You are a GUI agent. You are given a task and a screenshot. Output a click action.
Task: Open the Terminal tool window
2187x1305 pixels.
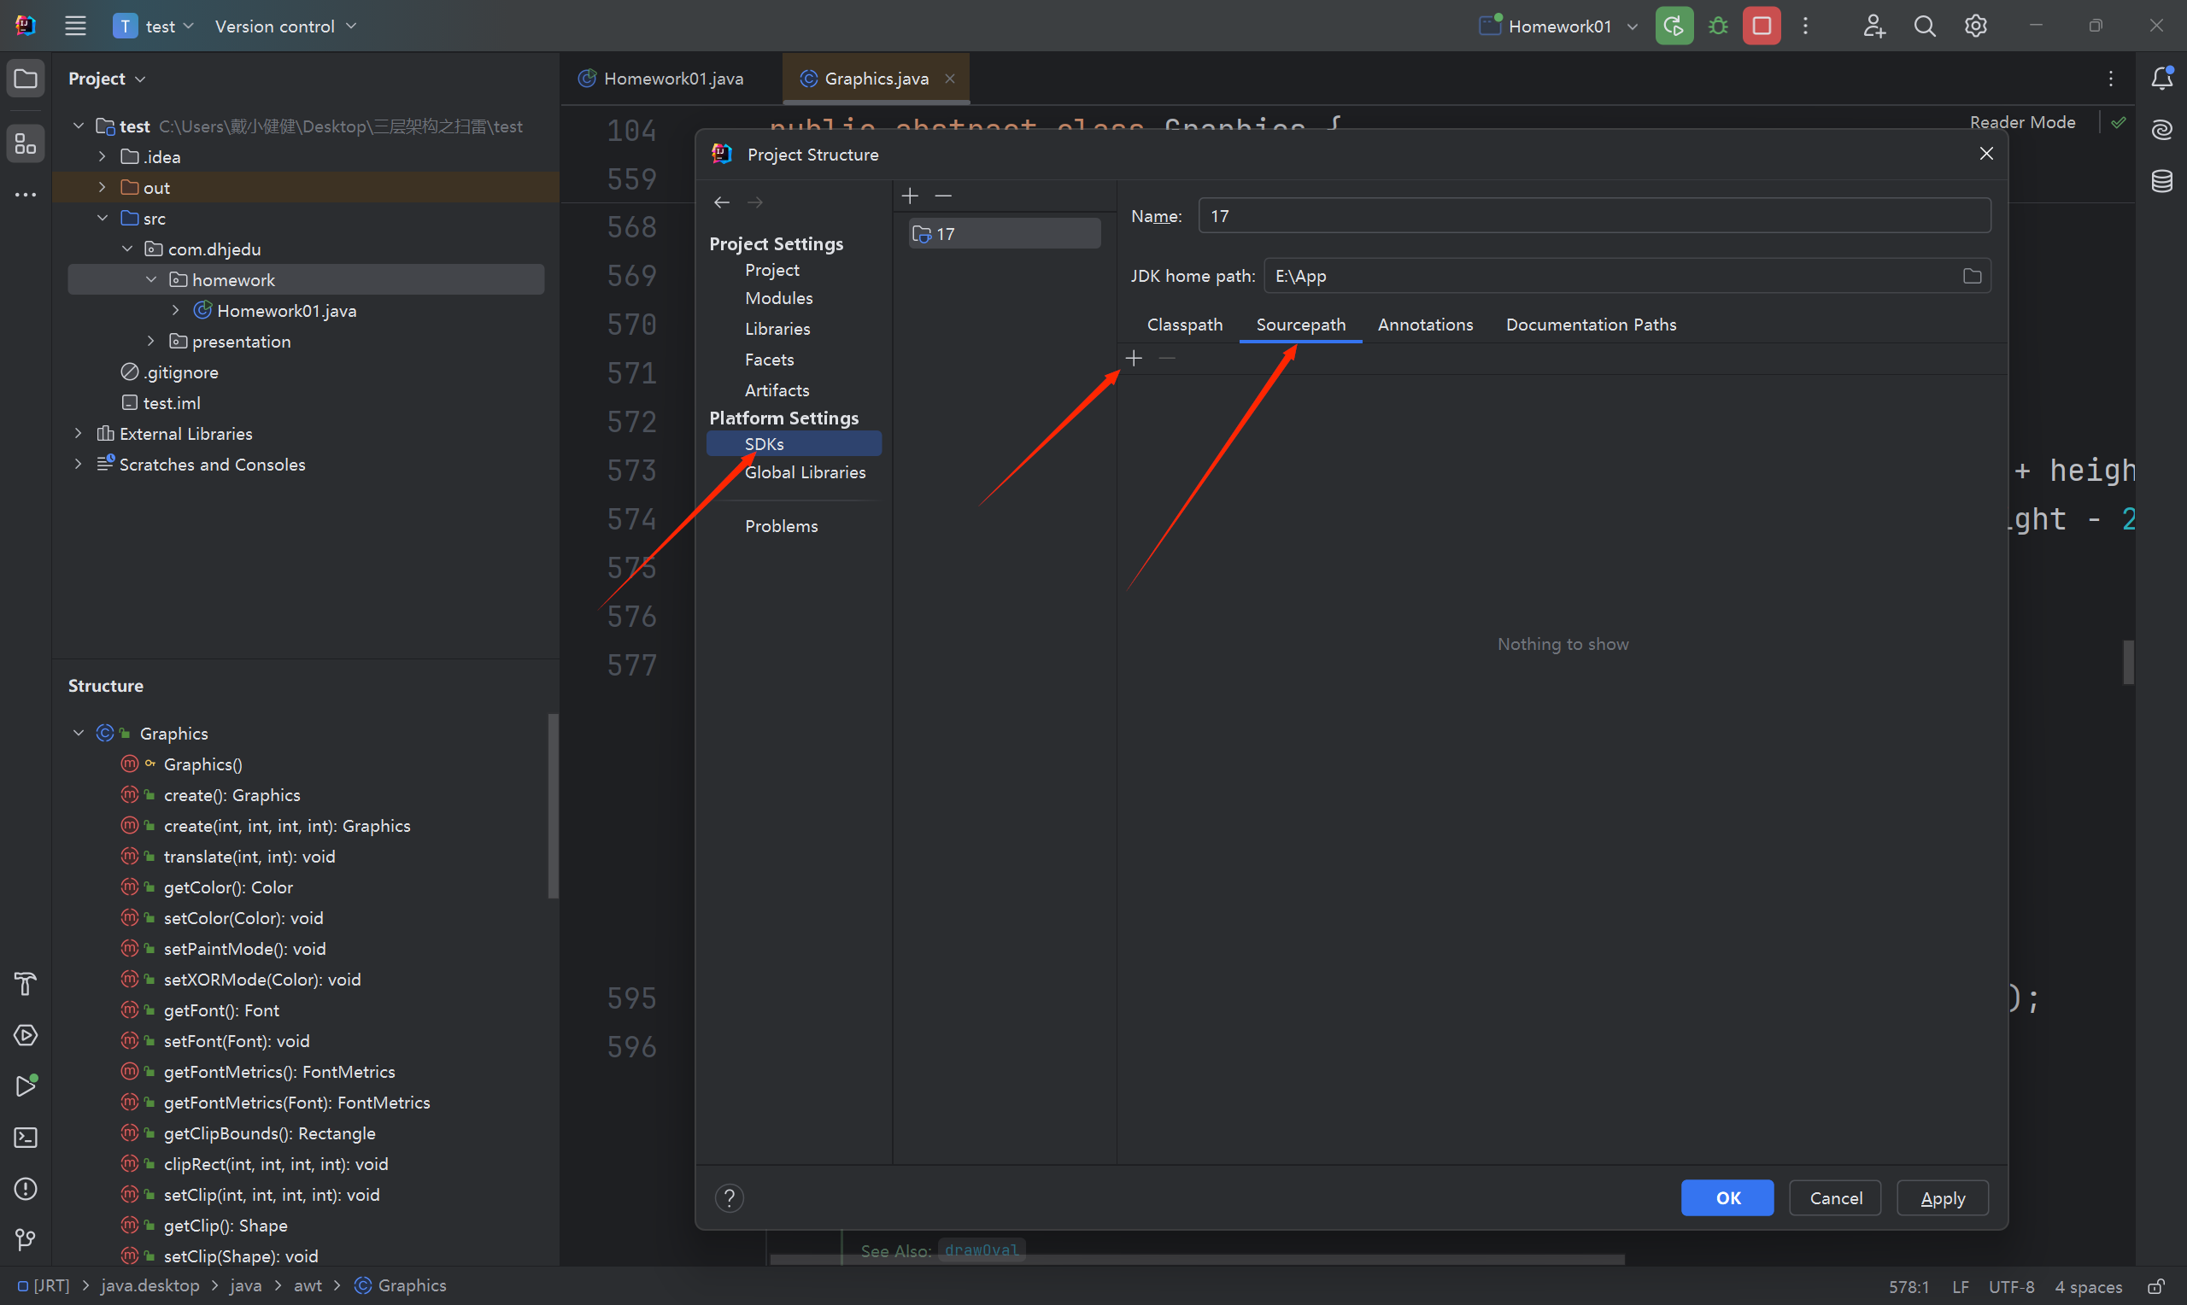[26, 1138]
